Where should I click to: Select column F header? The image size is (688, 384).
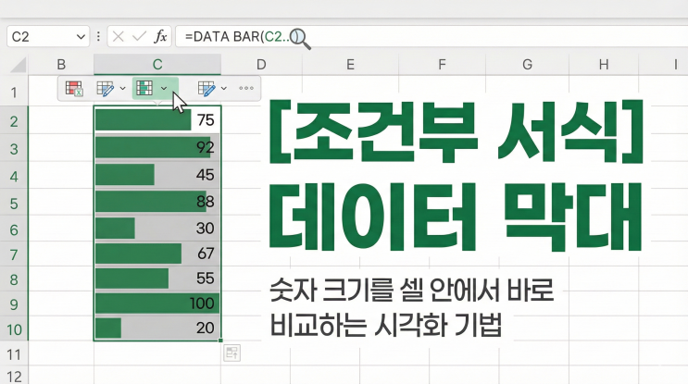click(x=442, y=65)
